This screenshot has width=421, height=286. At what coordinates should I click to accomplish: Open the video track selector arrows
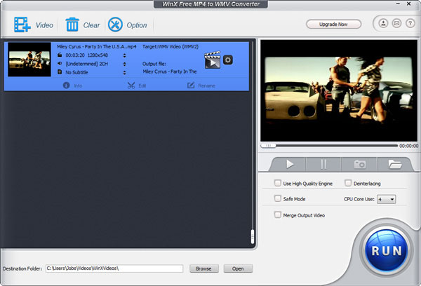(x=124, y=55)
